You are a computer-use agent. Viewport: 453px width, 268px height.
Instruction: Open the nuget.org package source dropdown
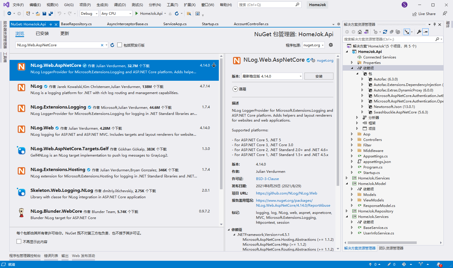click(313, 45)
